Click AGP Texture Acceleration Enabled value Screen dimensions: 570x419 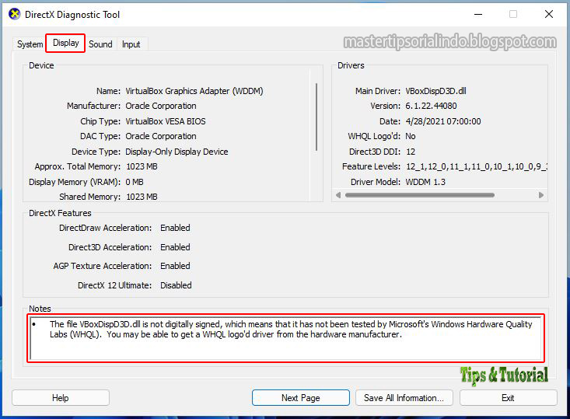175,266
